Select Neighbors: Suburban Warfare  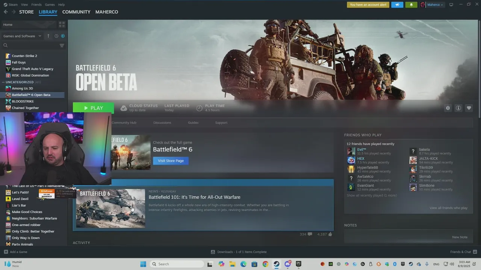coord(34,218)
